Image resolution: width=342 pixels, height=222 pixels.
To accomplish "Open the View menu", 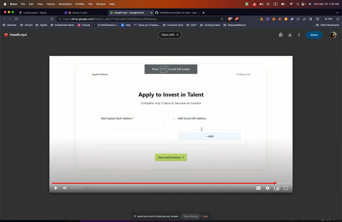I will [x=40, y=4].
